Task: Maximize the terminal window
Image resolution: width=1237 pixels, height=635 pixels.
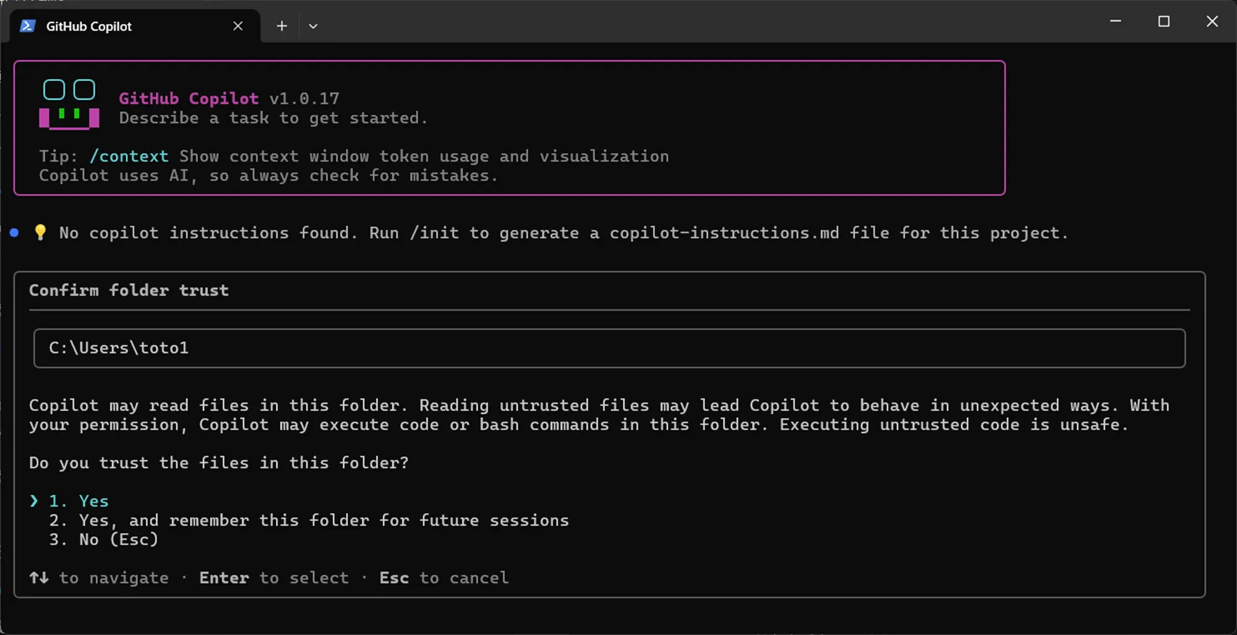Action: click(1164, 21)
